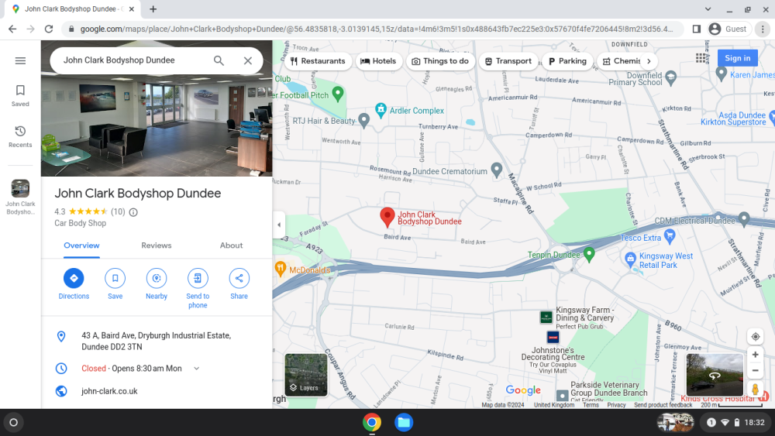Click Send product feedback link
775x436 pixels.
663,405
